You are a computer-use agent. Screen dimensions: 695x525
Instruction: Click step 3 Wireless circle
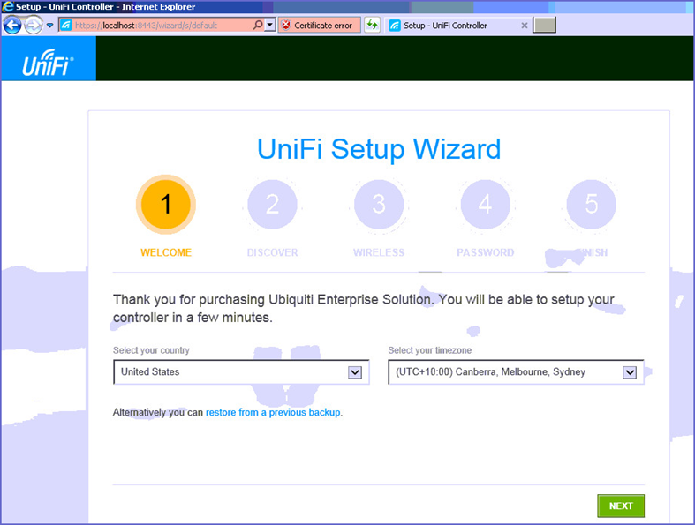pos(379,205)
